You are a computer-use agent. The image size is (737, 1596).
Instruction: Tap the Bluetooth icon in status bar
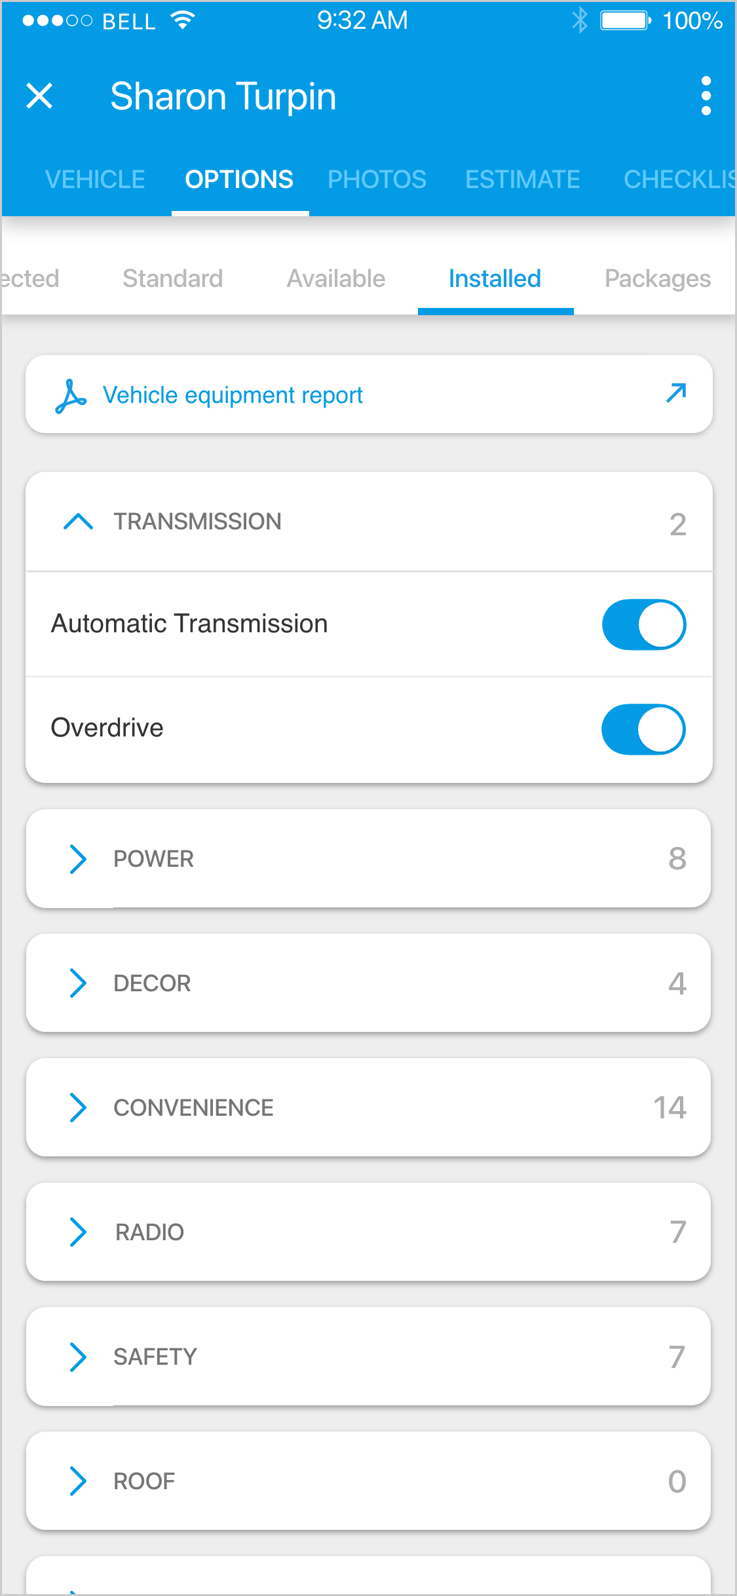click(x=579, y=20)
